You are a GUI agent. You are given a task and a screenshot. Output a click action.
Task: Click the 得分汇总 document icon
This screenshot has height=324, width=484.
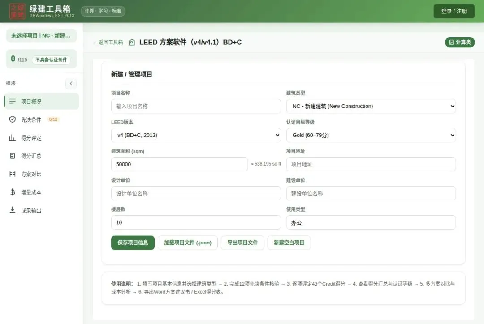tap(13, 156)
